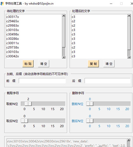Click the bottom log text area
This screenshot has height=147, width=133.
(67, 143)
